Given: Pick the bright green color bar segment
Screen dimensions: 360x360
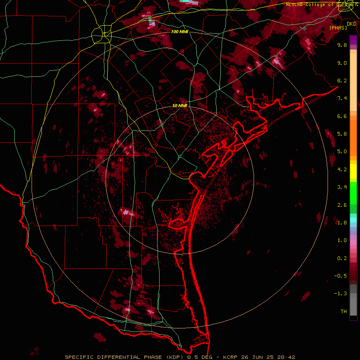Looking at the screenshot, I should (353, 193).
